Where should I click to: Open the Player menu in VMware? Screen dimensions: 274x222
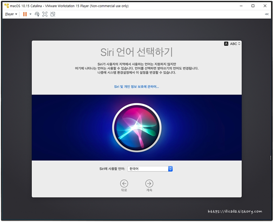point(11,14)
